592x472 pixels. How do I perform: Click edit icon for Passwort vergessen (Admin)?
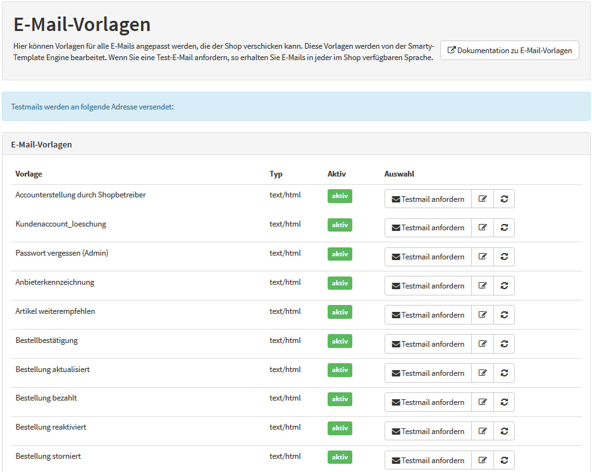[x=483, y=257]
